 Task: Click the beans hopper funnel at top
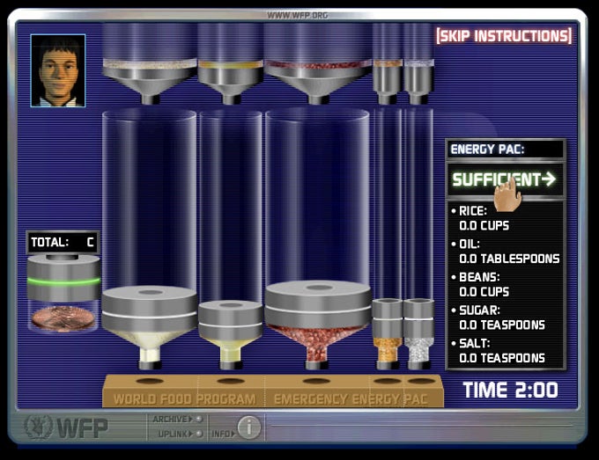tap(317, 83)
